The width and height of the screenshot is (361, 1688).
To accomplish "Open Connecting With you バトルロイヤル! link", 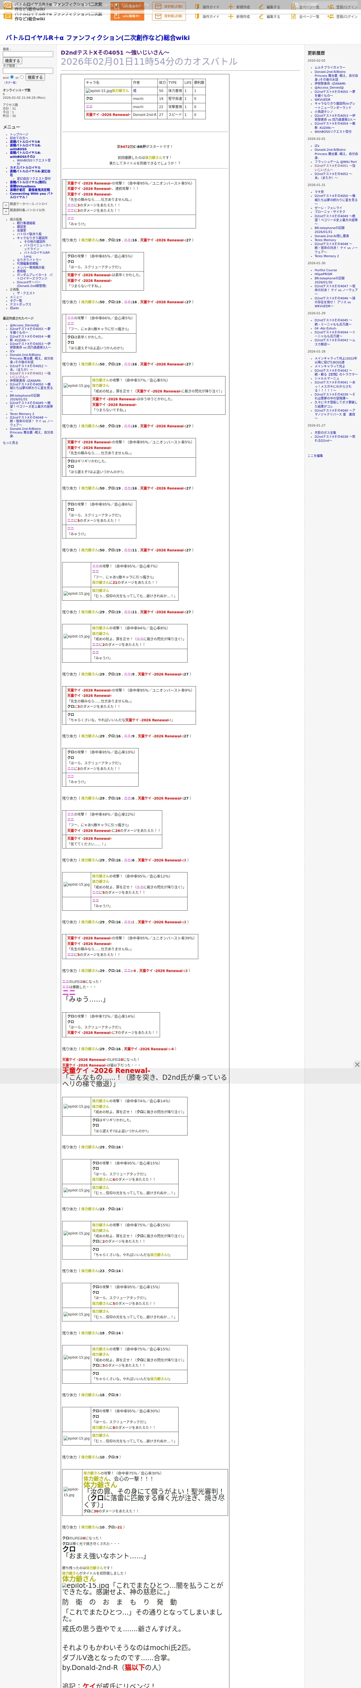I will point(31,195).
